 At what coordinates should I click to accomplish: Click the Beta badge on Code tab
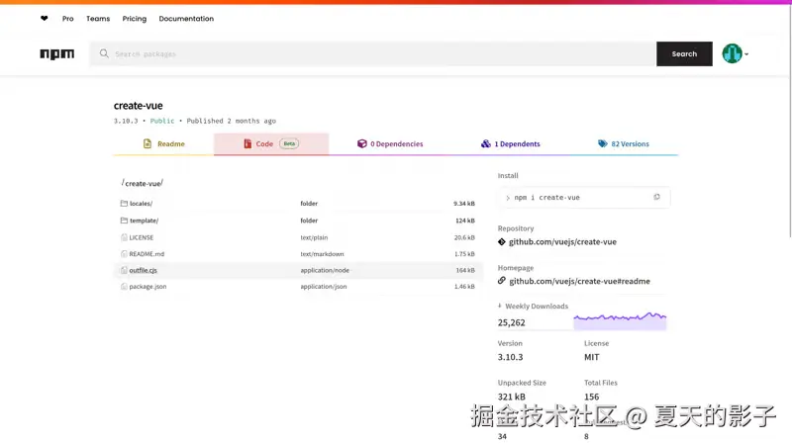(289, 143)
